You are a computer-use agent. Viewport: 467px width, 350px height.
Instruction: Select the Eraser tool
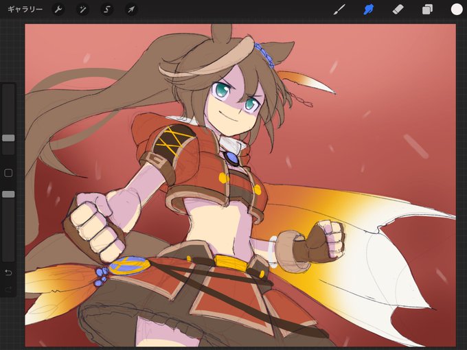(x=398, y=10)
